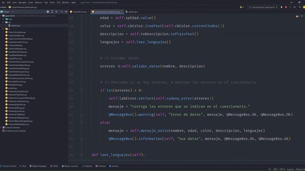Select VentanaCalculadora.py in project tree
The width and height of the screenshot is (305, 171).
(17, 91)
